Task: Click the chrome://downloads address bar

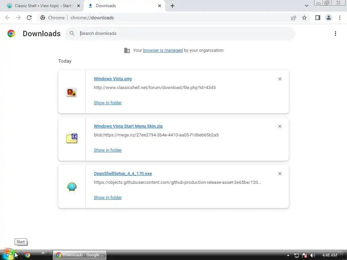Action: pos(92,18)
